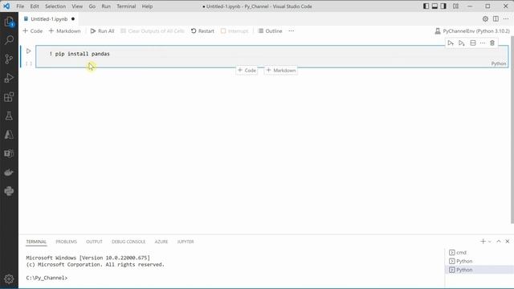Restart the notebook kernel
The image size is (514, 289).
tap(202, 31)
